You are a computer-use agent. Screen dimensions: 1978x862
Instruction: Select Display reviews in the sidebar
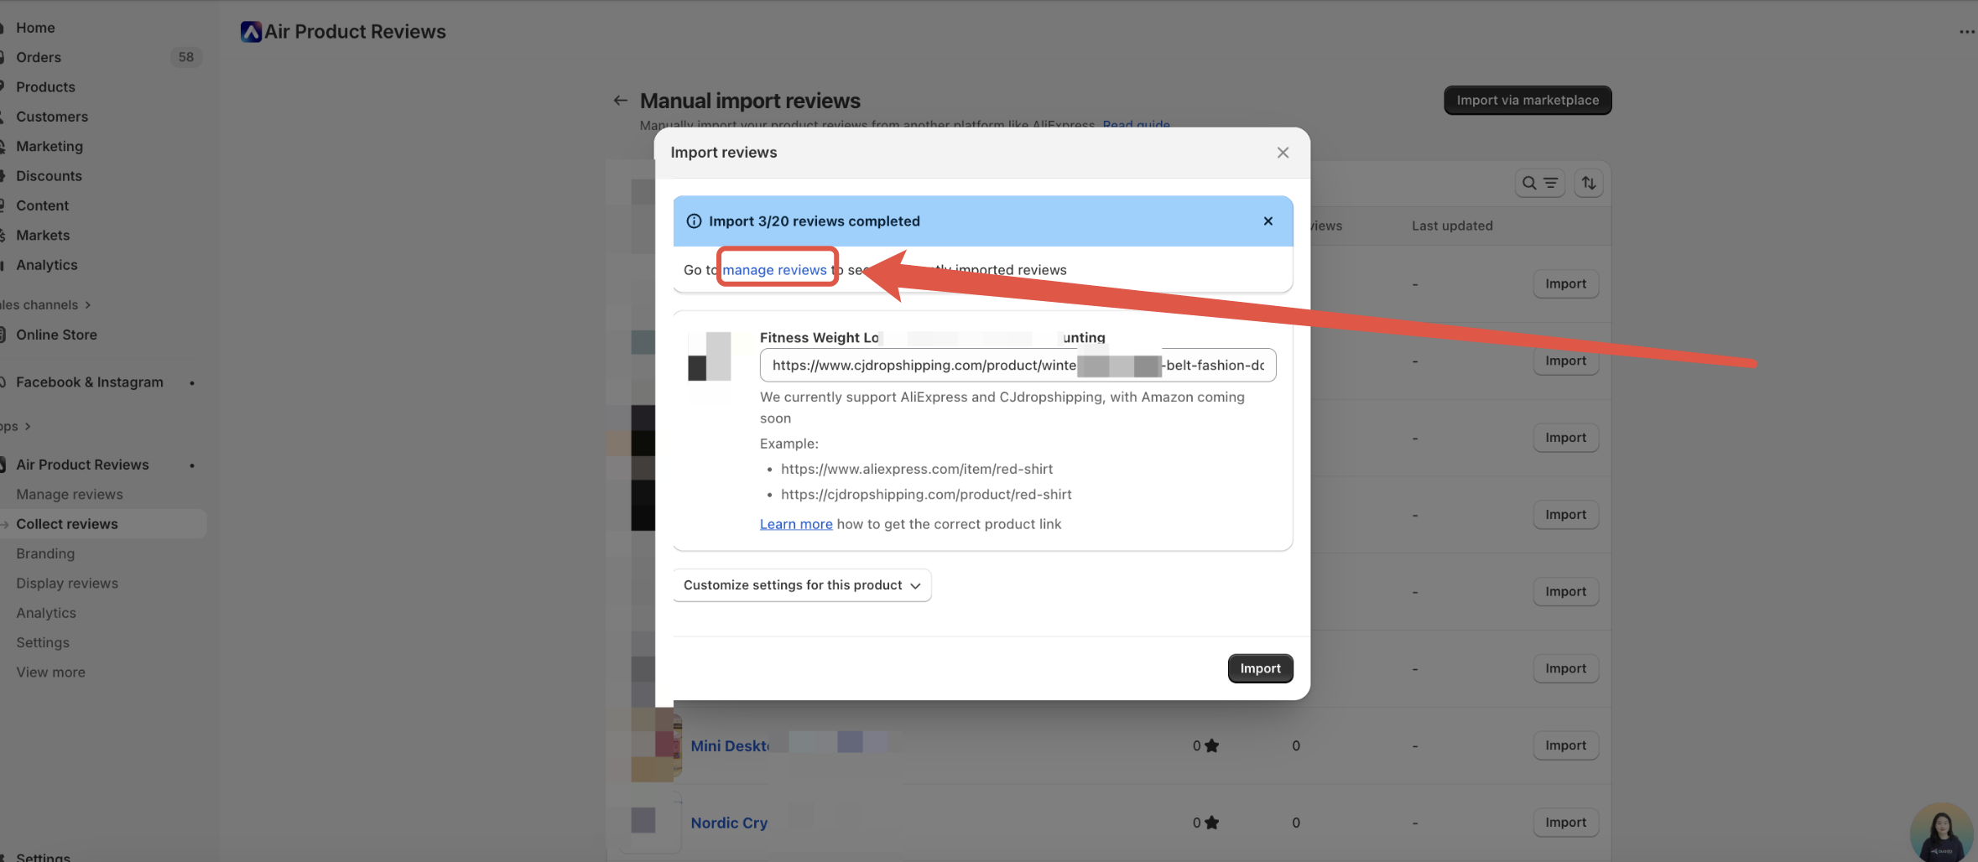[x=67, y=584]
